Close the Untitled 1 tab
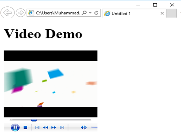The height and width of the screenshot is (136, 181). click(162, 13)
